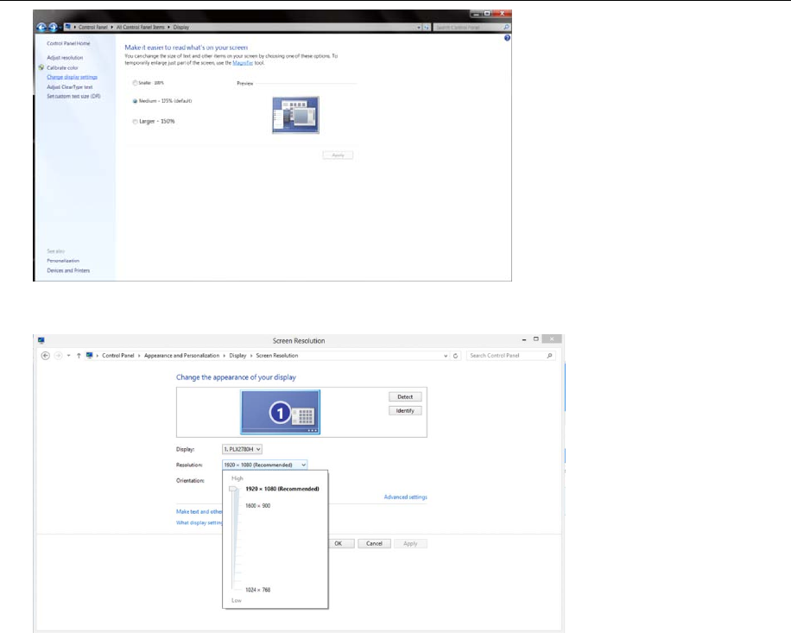
Task: Click forward arrow in Screen Resolution window
Action: (58, 356)
